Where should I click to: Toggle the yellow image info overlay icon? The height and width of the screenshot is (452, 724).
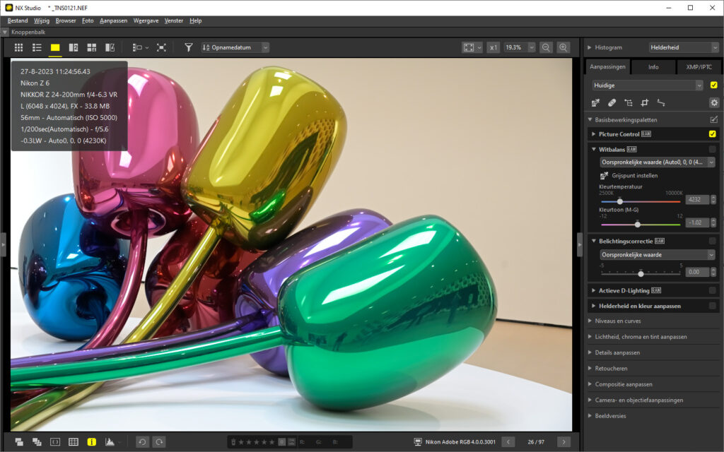[x=92, y=442]
